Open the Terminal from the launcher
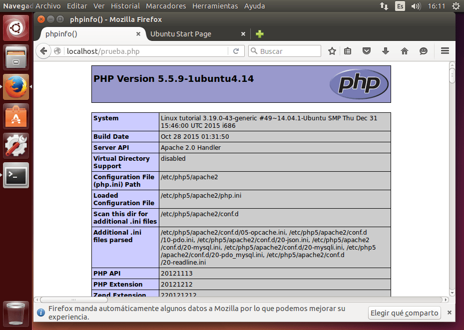This screenshot has height=330, width=464. pyautogui.click(x=16, y=175)
